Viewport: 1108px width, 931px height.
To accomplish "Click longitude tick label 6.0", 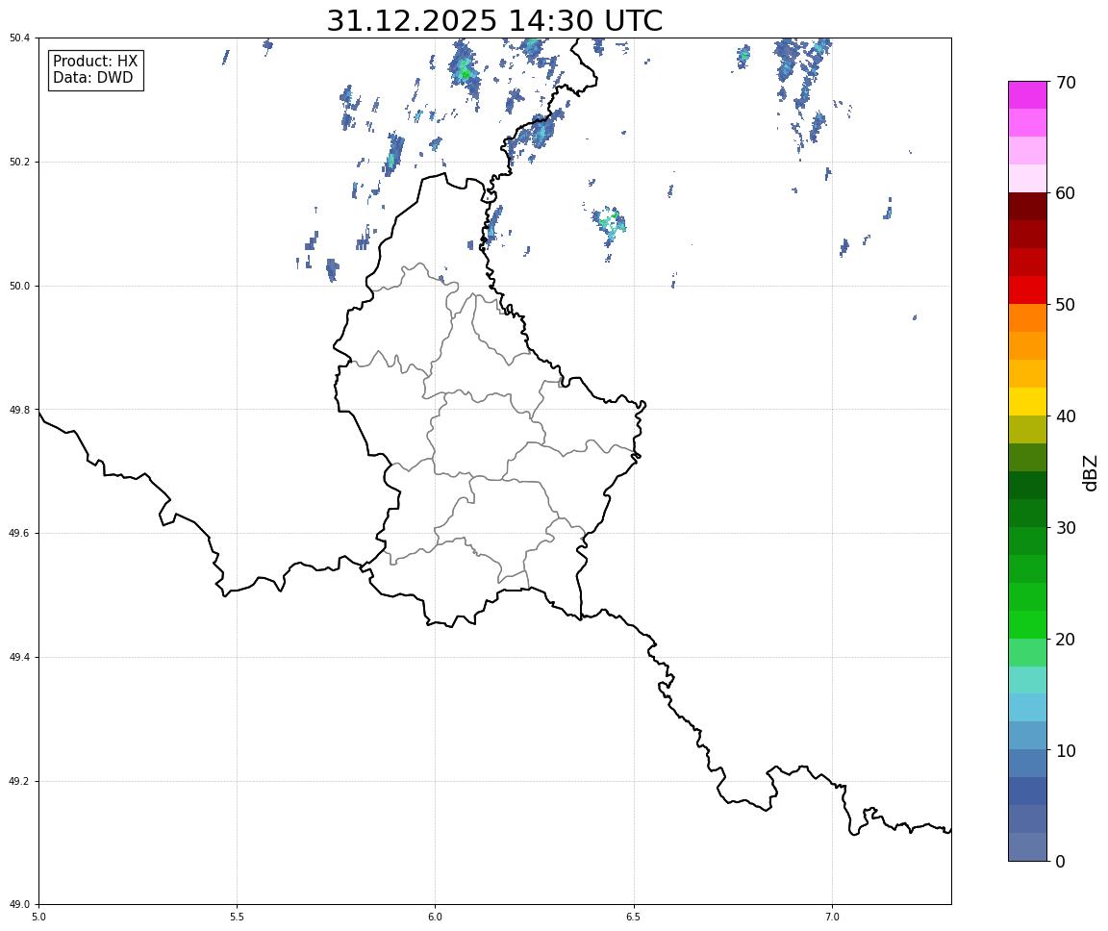I will click(x=436, y=917).
